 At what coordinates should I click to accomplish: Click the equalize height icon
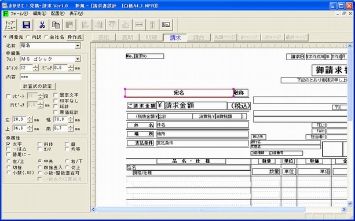(152, 25)
